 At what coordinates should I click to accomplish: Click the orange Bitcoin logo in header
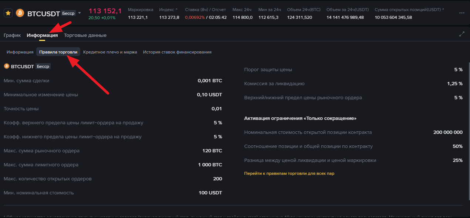(x=20, y=13)
